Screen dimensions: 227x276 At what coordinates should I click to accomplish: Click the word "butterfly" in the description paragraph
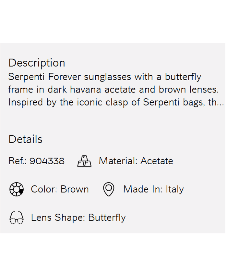(x=183, y=77)
